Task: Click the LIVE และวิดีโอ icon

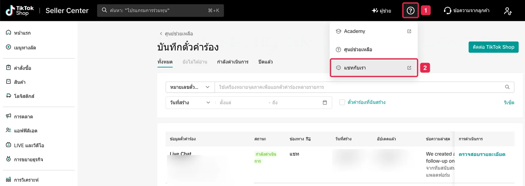Action: tap(9, 145)
